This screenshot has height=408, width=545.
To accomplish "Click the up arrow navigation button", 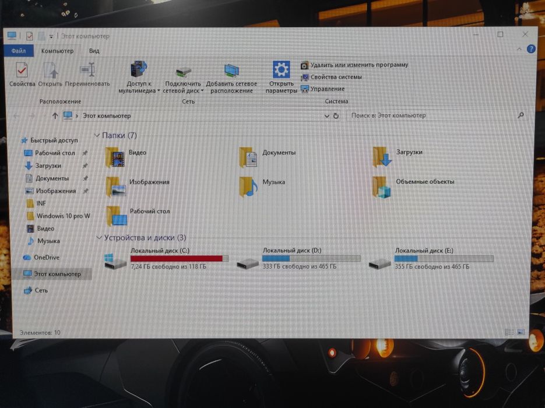I will pos(55,116).
